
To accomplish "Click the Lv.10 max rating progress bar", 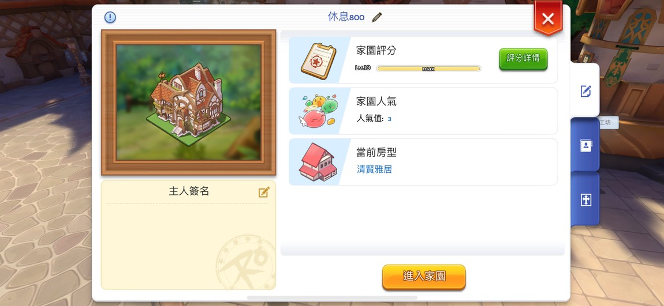I will (428, 69).
